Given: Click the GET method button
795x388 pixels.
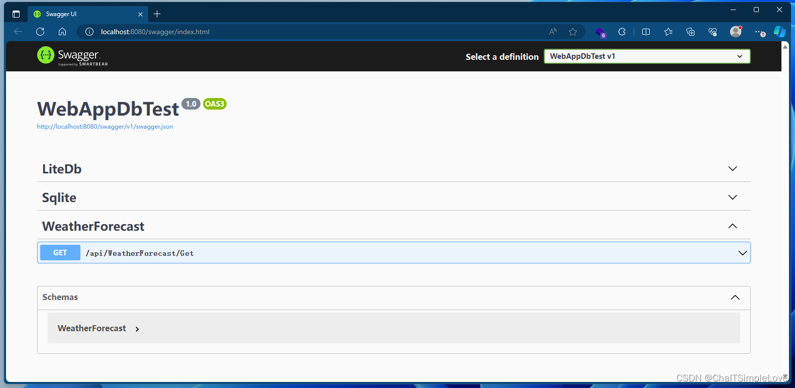Looking at the screenshot, I should point(60,253).
